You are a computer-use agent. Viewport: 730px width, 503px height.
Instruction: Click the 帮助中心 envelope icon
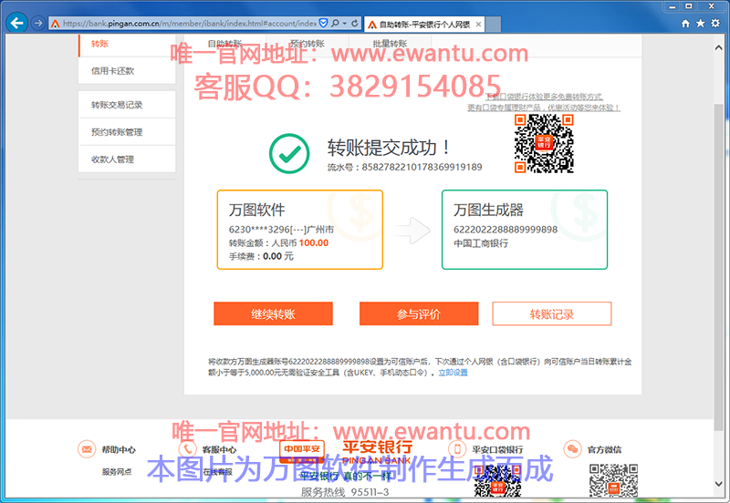(87, 449)
